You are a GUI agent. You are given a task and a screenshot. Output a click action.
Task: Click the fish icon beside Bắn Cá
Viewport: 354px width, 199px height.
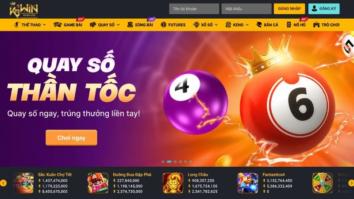click(259, 25)
